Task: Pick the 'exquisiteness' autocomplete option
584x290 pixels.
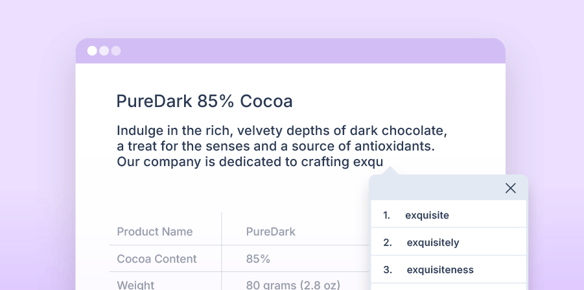Action: (439, 270)
